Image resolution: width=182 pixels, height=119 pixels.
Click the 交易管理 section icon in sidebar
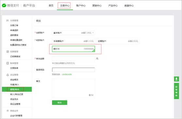click(8, 21)
